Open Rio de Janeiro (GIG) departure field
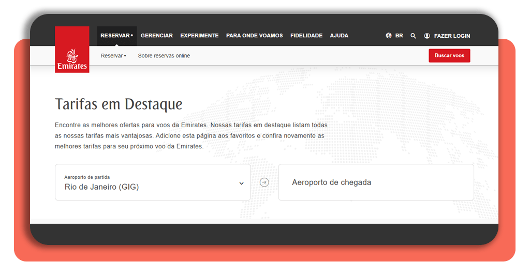 tap(153, 182)
